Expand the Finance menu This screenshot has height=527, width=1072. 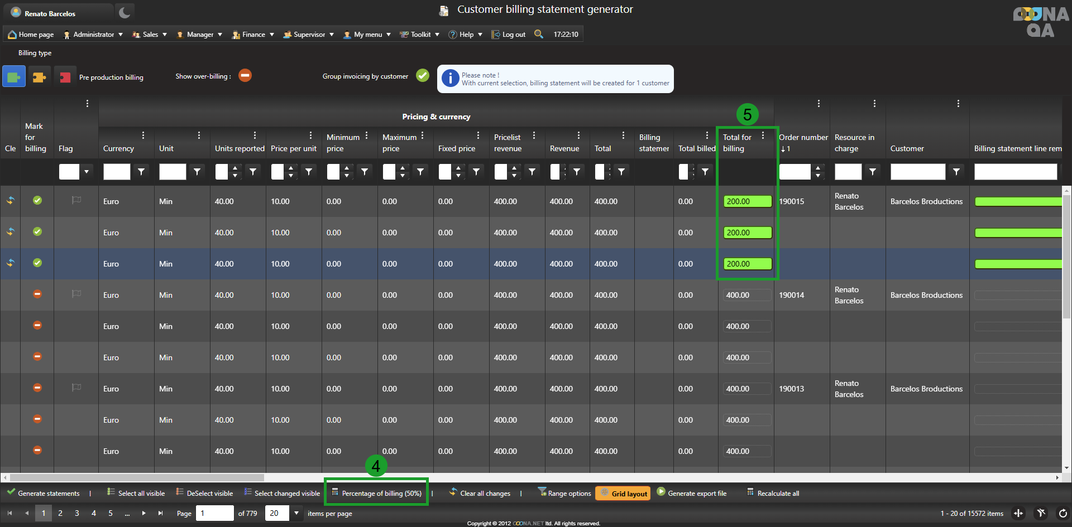[x=253, y=35]
